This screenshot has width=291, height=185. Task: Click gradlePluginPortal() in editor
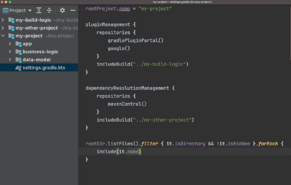point(135,41)
